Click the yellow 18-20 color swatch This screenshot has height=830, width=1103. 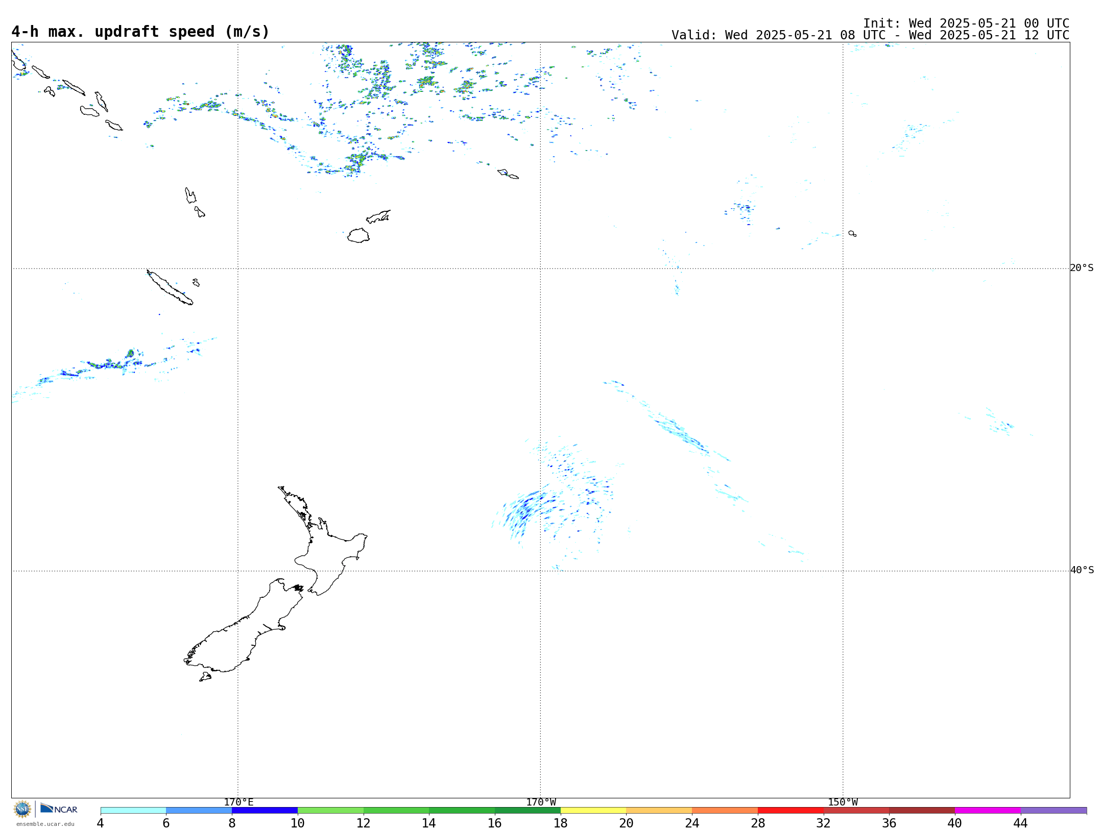593,811
